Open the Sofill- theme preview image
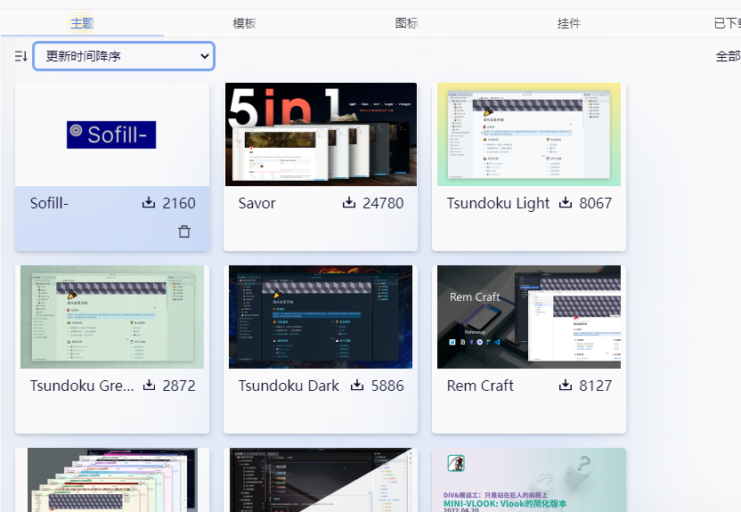 (112, 134)
